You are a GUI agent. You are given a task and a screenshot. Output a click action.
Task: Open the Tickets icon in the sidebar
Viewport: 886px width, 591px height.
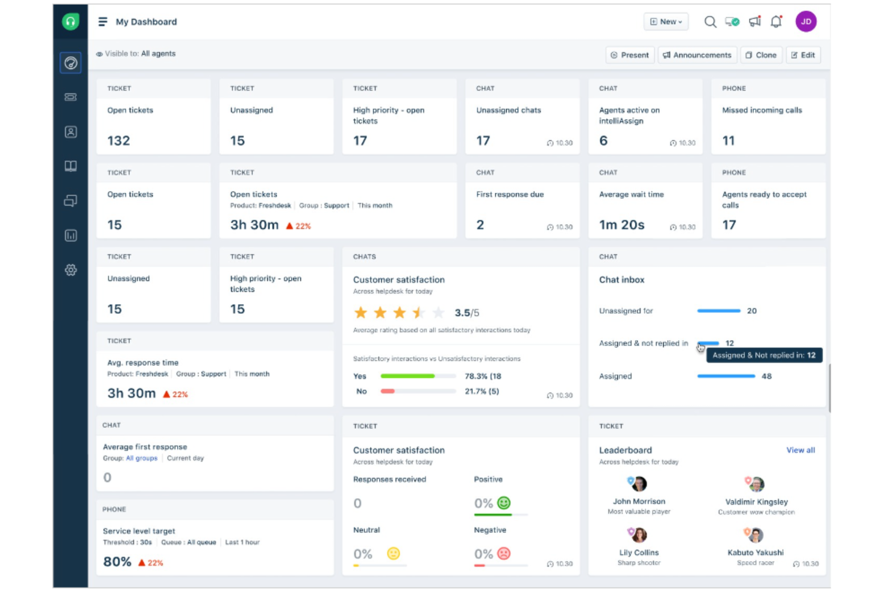coord(70,98)
